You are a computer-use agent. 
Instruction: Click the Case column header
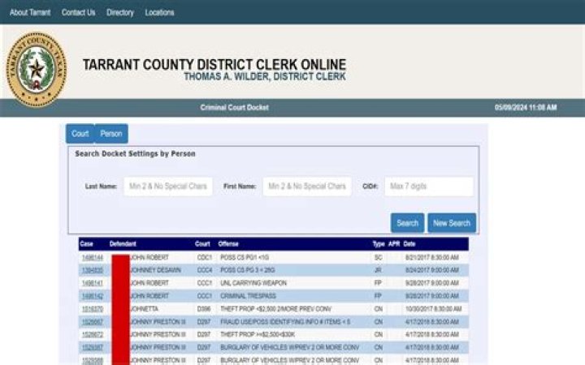tap(86, 244)
